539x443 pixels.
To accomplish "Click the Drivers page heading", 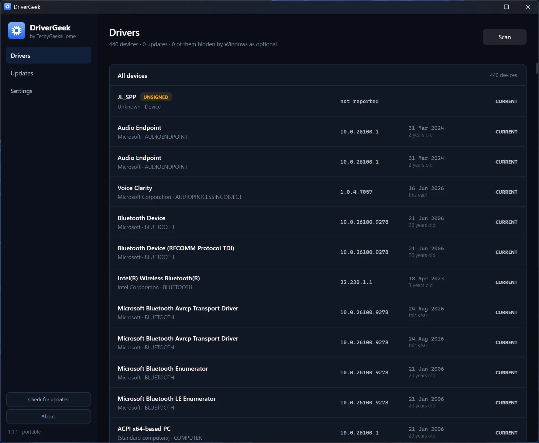I will point(124,33).
